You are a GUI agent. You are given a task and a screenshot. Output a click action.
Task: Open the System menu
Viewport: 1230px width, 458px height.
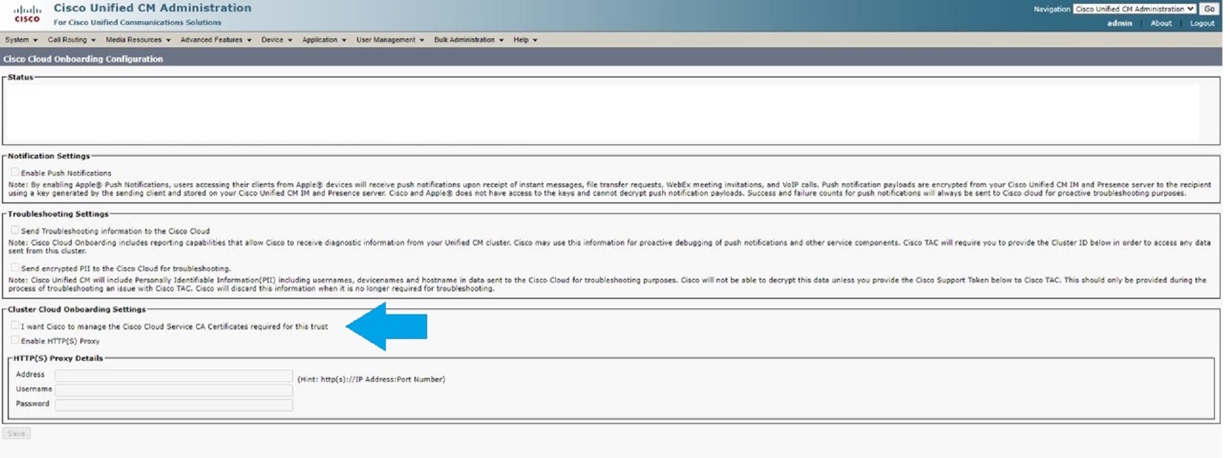coord(21,39)
